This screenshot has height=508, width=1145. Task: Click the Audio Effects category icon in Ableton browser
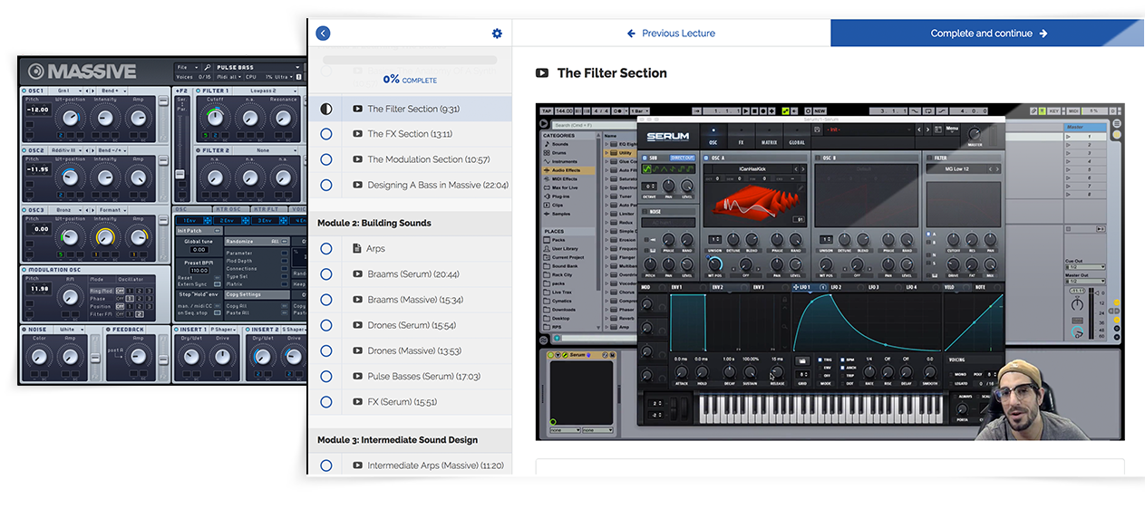click(x=547, y=169)
